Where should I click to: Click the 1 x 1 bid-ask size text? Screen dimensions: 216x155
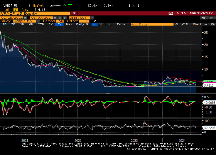(134, 6)
